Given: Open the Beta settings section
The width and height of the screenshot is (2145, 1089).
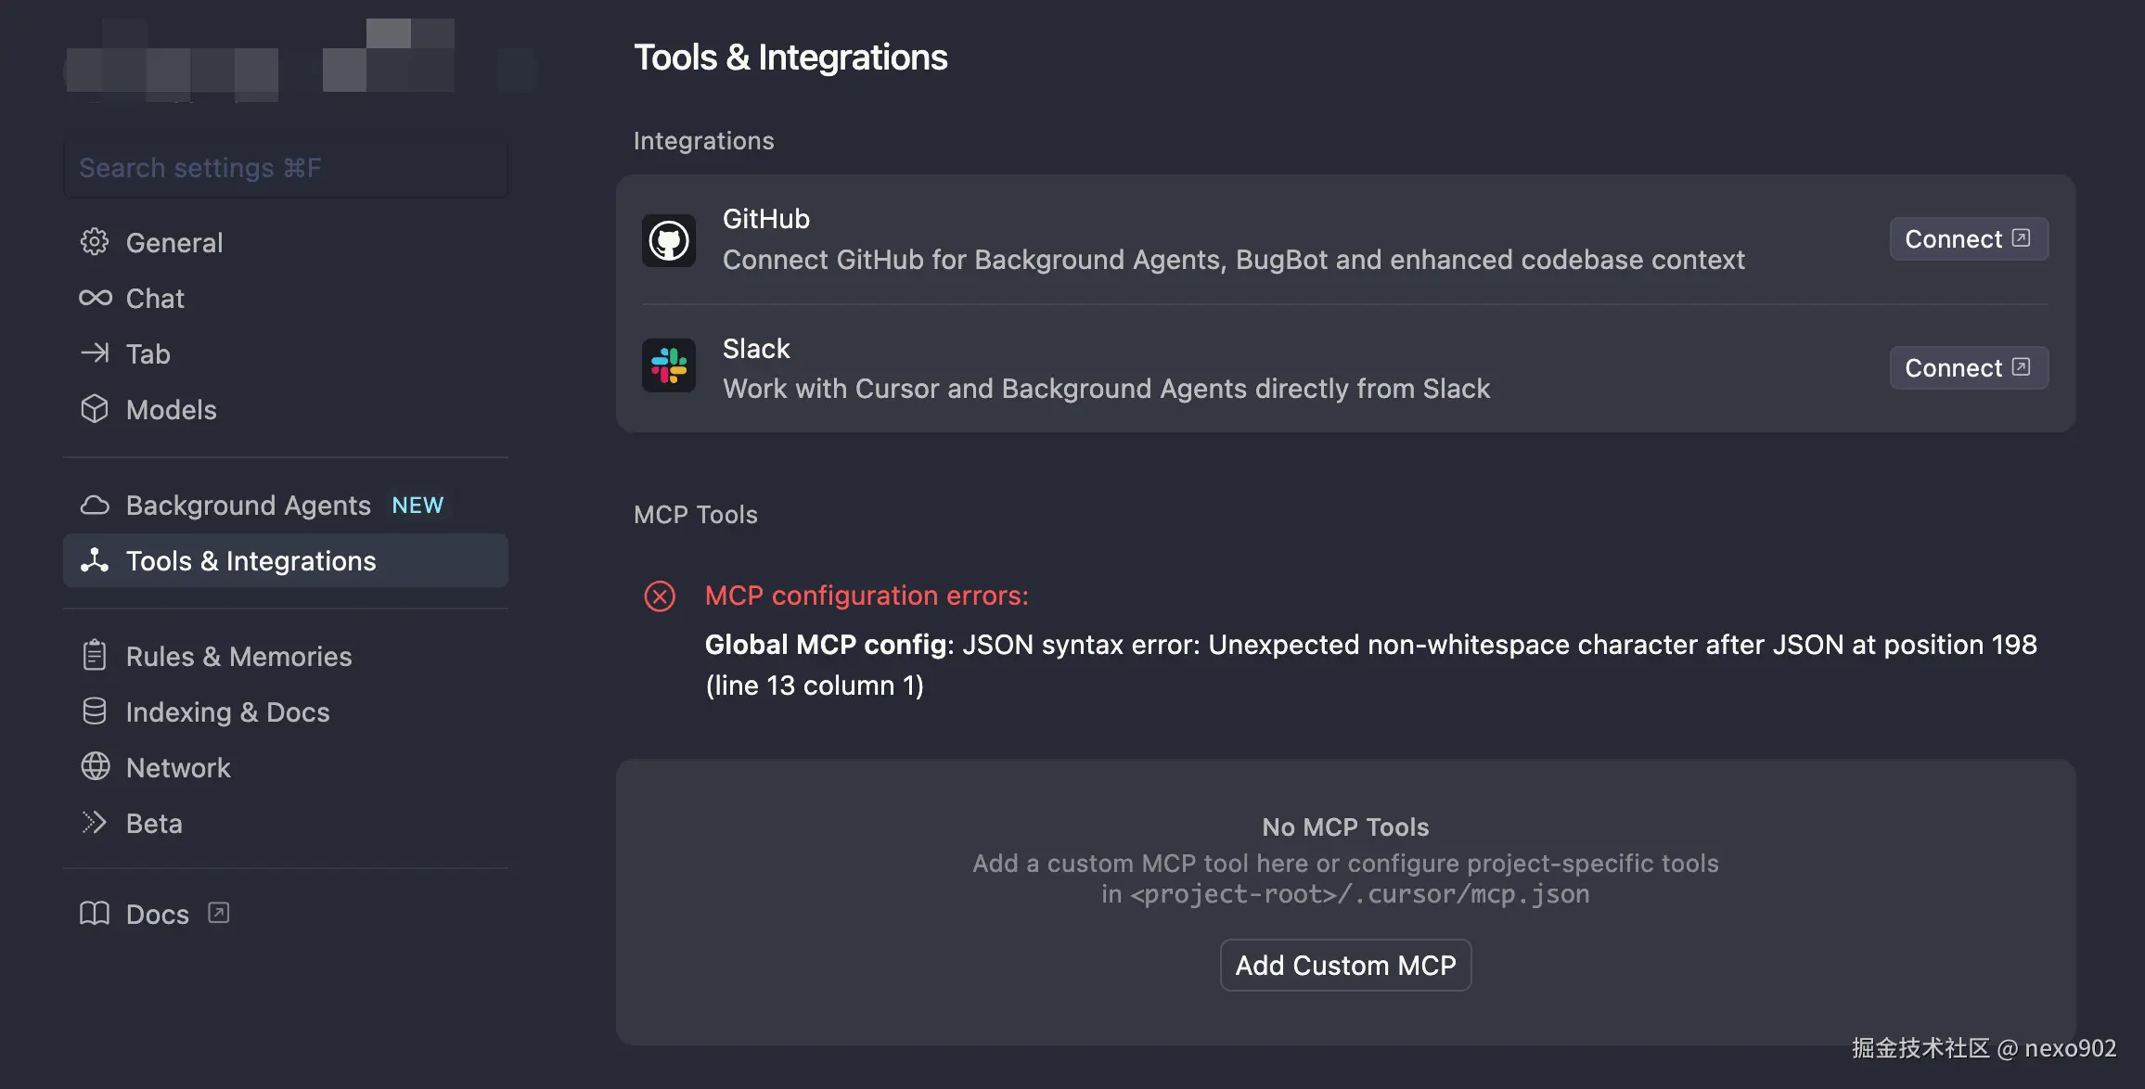Looking at the screenshot, I should click(x=154, y=824).
